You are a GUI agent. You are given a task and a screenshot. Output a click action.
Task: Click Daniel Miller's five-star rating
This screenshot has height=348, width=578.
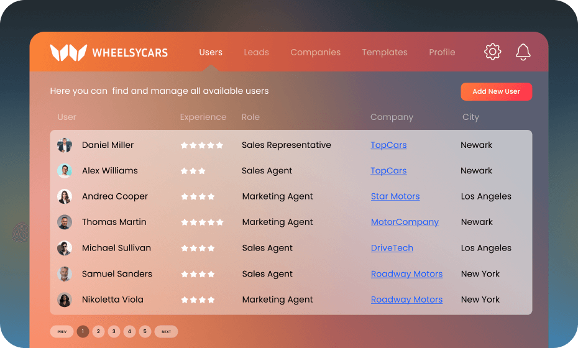[201, 145]
